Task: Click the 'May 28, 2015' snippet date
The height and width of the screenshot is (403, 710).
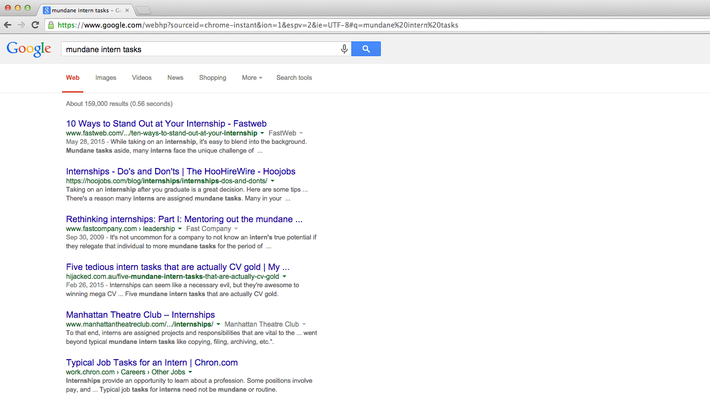Action: [85, 142]
